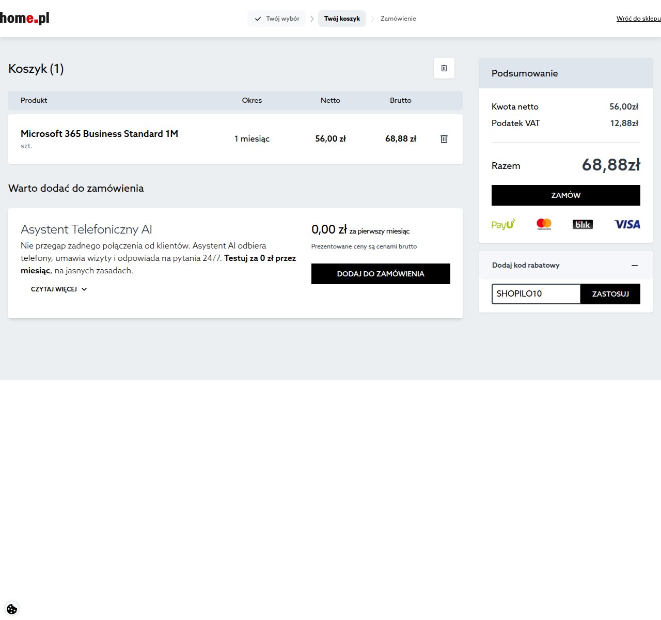Viewport: 661px width, 620px height.
Task: Remove Microsoft 365 Business Standard from cart
Action: pyautogui.click(x=444, y=139)
